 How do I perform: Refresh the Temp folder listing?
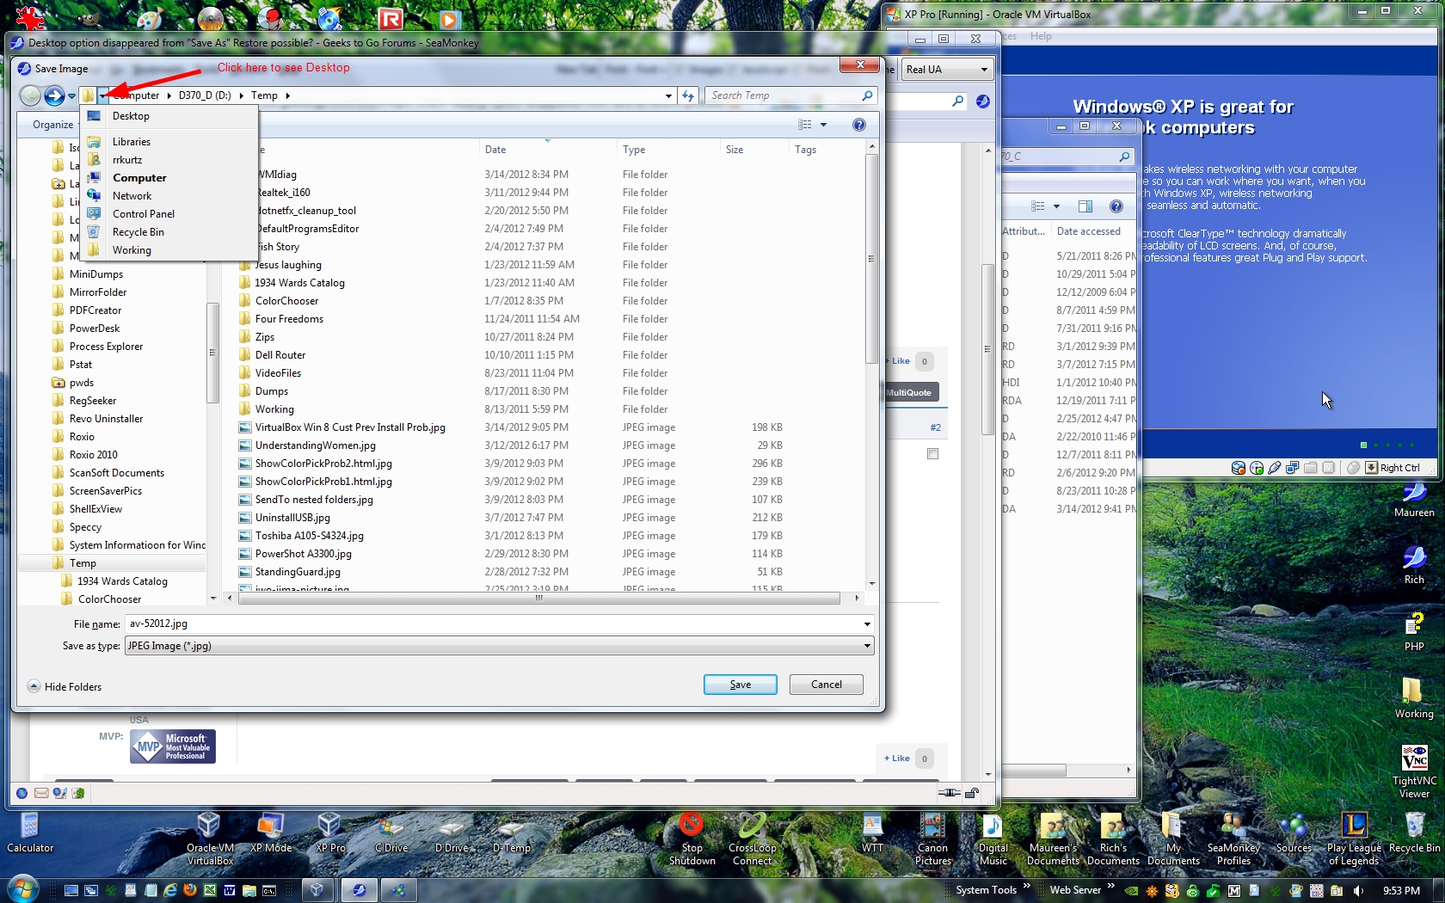[x=688, y=95]
